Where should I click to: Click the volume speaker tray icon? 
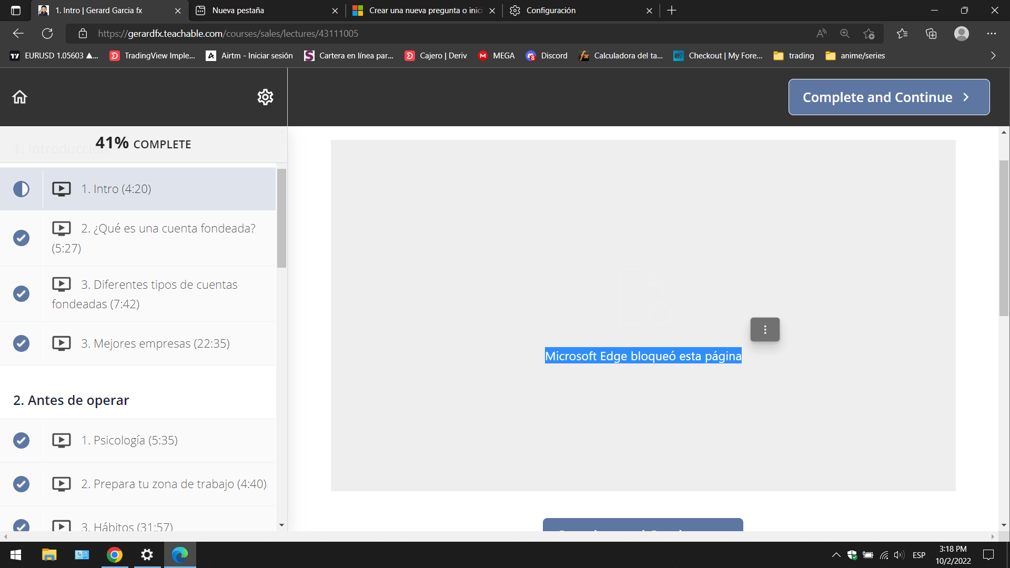coord(899,555)
